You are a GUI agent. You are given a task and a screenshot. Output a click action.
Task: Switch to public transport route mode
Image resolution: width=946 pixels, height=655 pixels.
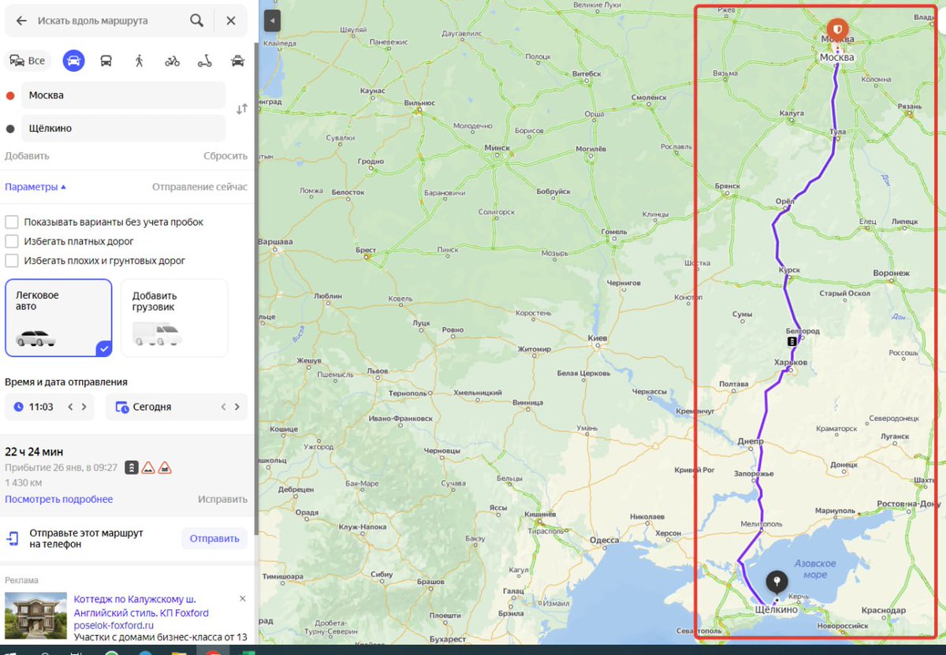point(105,61)
